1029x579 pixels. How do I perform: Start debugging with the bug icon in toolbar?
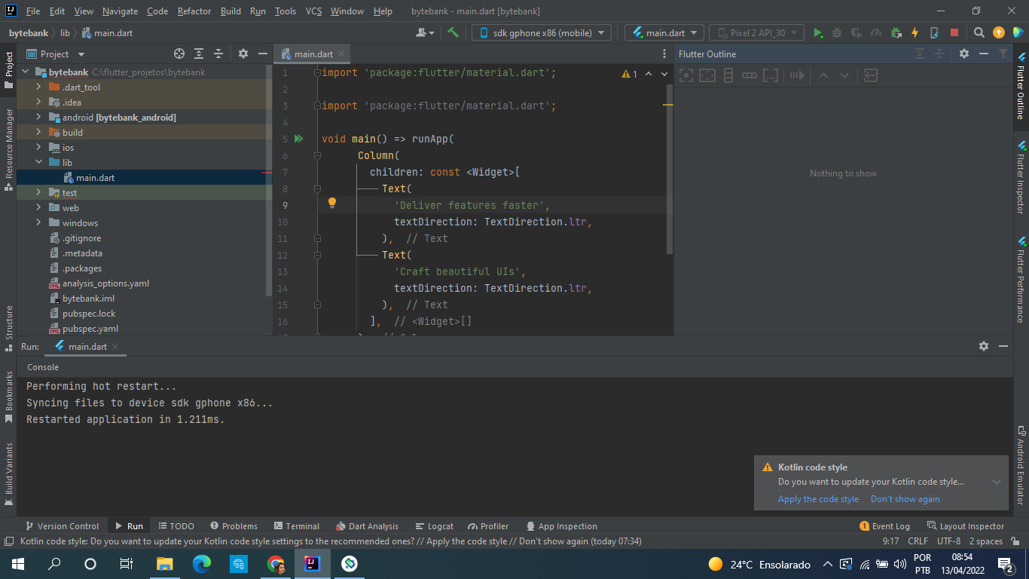click(837, 32)
